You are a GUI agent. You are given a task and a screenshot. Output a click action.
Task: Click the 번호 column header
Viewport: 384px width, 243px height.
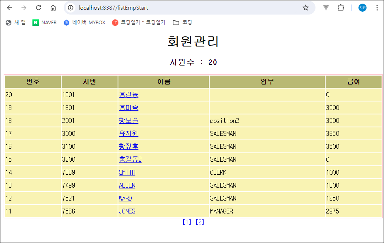(x=33, y=82)
